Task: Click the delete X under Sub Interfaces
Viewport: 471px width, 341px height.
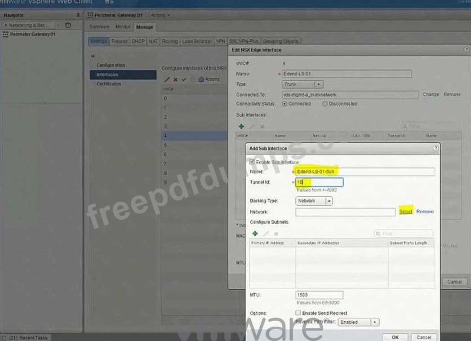Action: 262,126
